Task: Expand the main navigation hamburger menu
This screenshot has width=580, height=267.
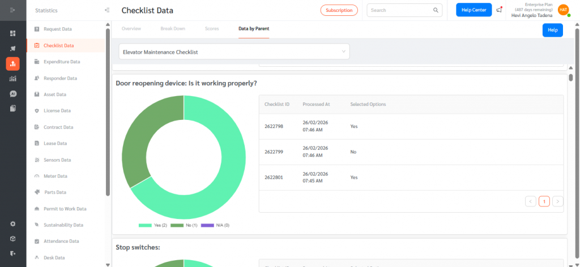Action: pos(12,10)
